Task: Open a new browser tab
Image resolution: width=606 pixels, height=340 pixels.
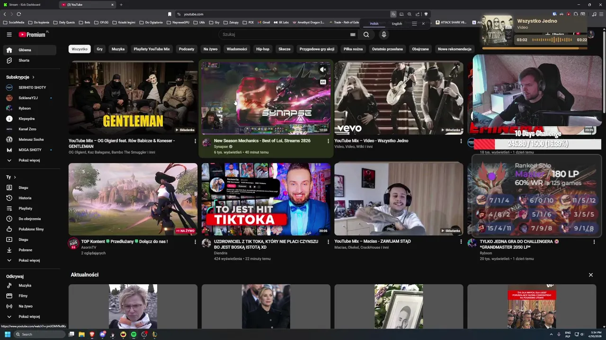Action: (121, 5)
